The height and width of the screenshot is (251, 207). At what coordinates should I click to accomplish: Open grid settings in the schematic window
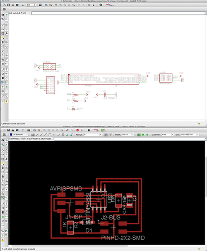pyautogui.click(x=4, y=9)
